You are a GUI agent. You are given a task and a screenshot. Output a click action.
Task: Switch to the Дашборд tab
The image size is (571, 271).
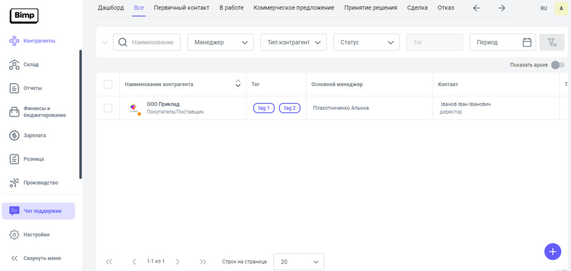coord(111,8)
